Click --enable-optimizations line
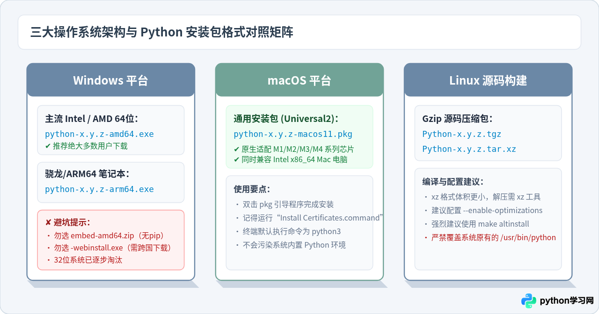This screenshot has width=599, height=314. 483,210
